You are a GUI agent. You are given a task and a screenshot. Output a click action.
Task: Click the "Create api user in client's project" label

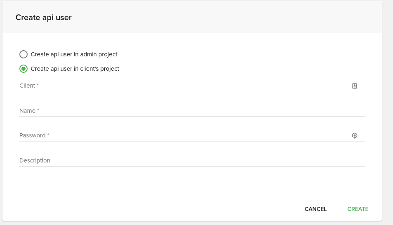tap(75, 69)
